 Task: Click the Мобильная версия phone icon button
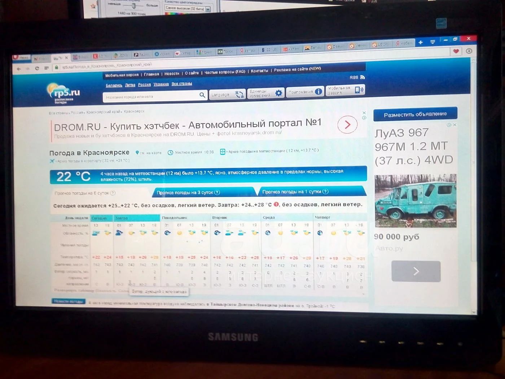(345, 90)
